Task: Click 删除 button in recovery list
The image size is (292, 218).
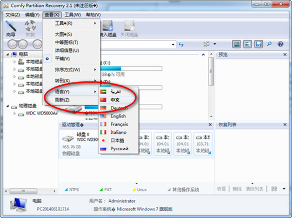Action: pyautogui.click(x=237, y=189)
